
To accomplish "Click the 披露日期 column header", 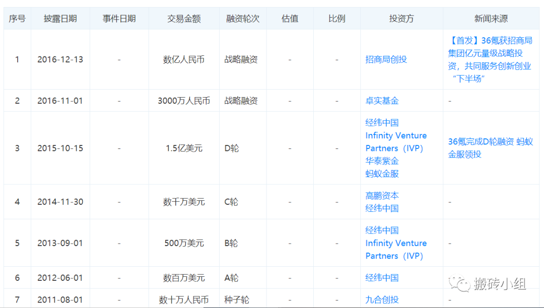I will coord(60,19).
